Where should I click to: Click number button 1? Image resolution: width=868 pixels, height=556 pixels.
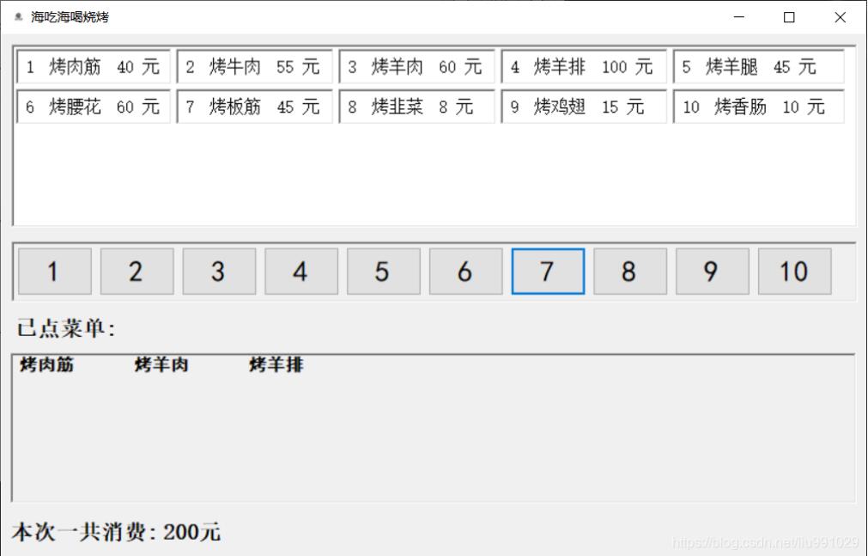pos(55,271)
